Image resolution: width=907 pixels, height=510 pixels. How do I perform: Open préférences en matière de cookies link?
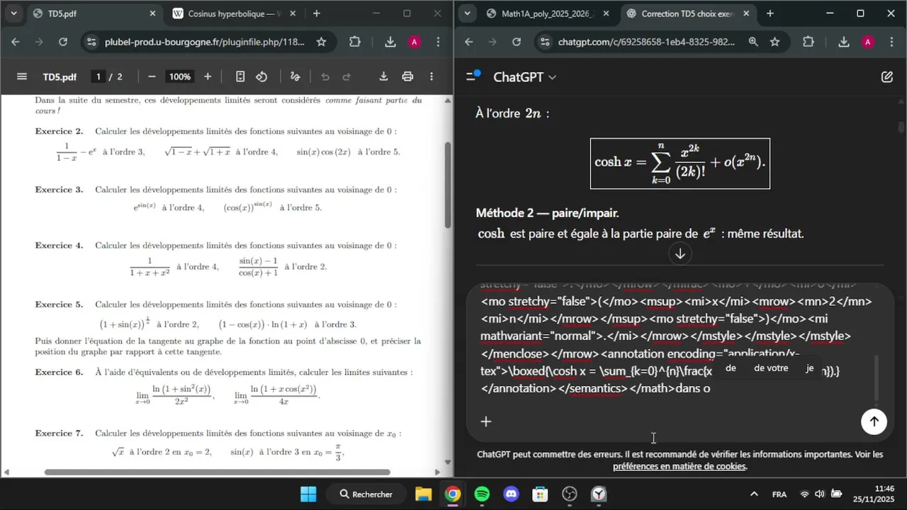[x=680, y=467]
